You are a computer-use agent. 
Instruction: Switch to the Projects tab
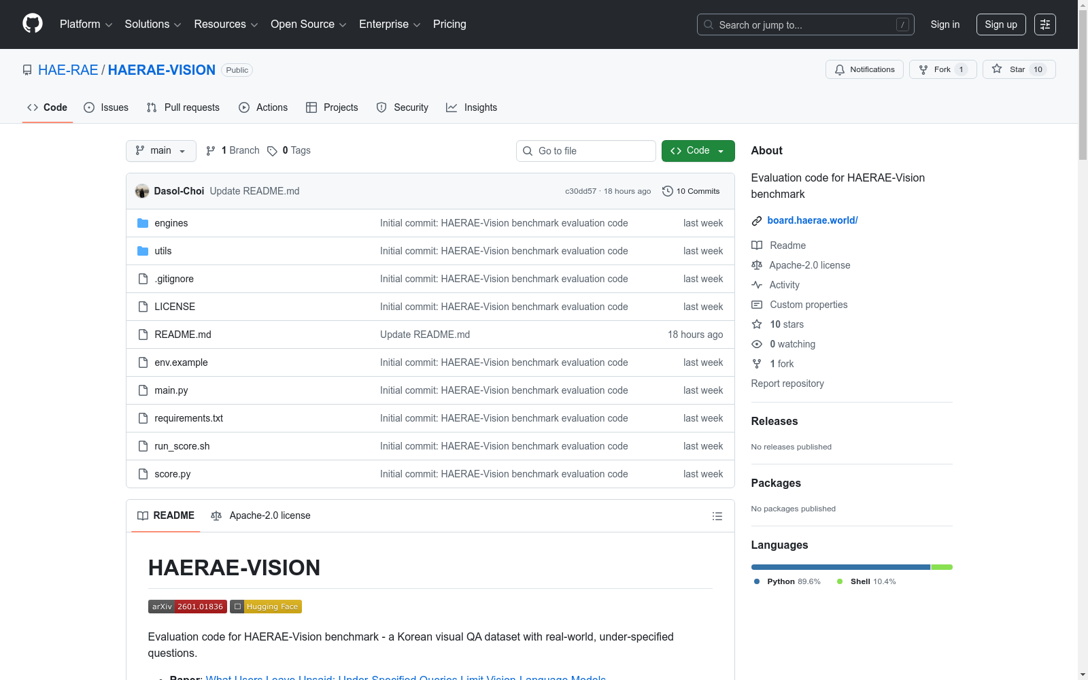[x=332, y=107]
